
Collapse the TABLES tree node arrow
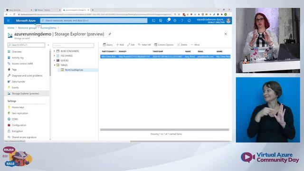[55, 65]
